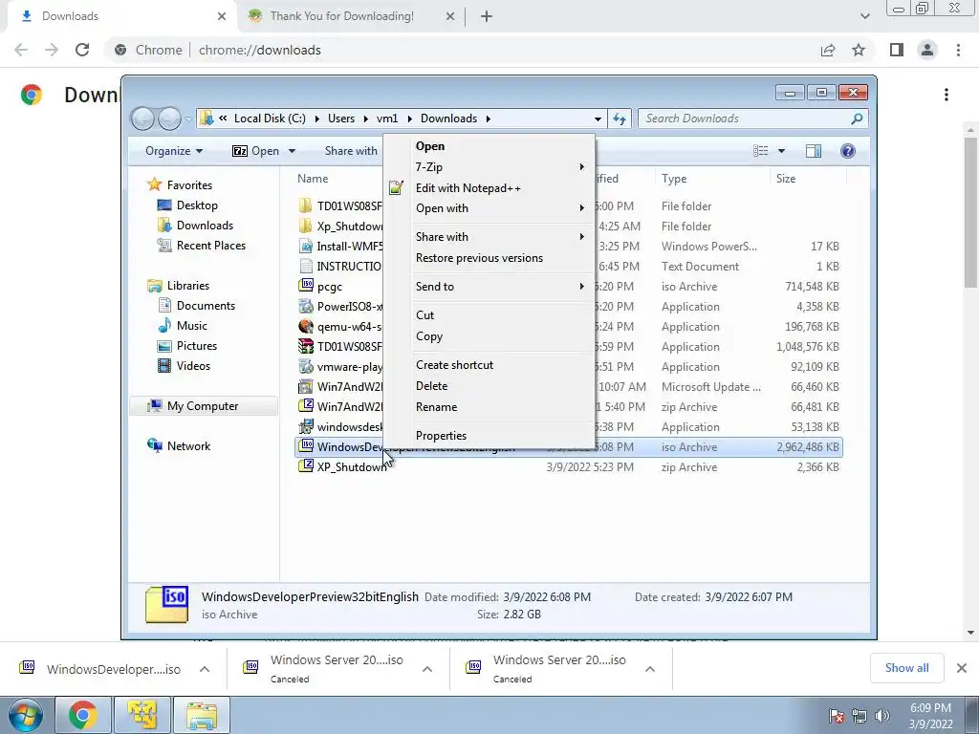Open Explorer help icon
Viewport: 979px width, 734px height.
pos(848,151)
